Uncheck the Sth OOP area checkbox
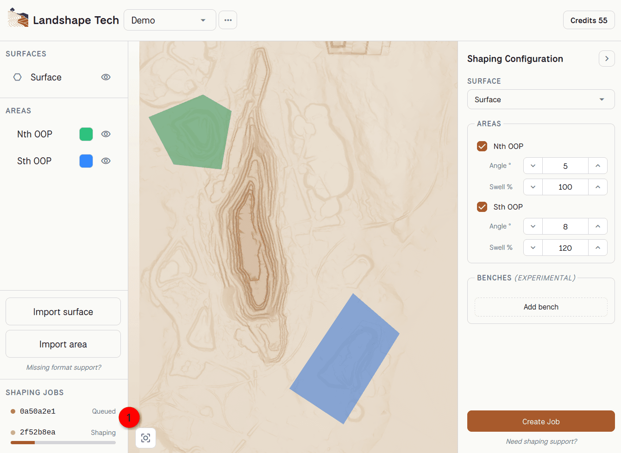Screen dimensions: 621x453 (x=482, y=207)
